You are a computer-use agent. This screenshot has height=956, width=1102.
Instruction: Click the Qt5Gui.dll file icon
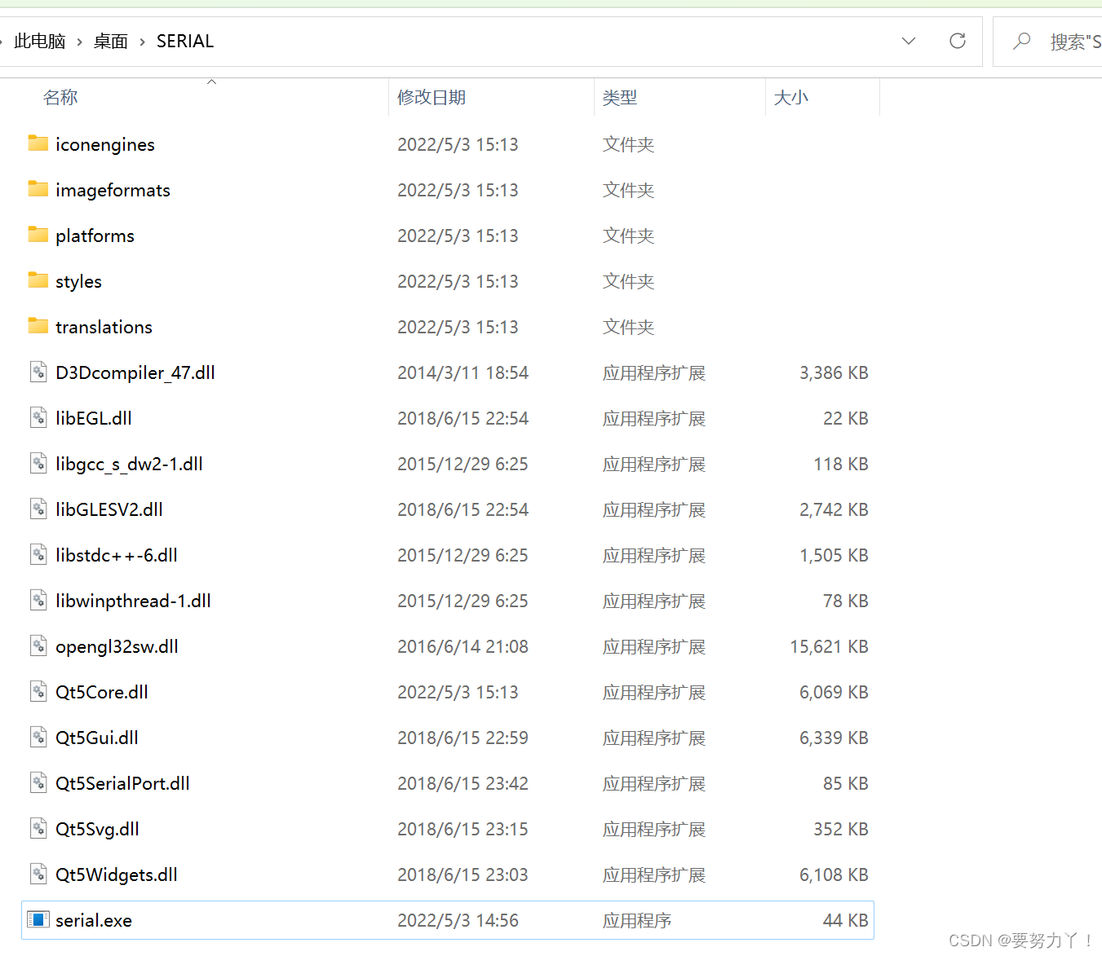[x=38, y=738]
